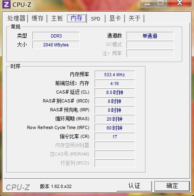Click the 2048 MBytes size field
Screen dimensions: 194x196
(x=56, y=45)
